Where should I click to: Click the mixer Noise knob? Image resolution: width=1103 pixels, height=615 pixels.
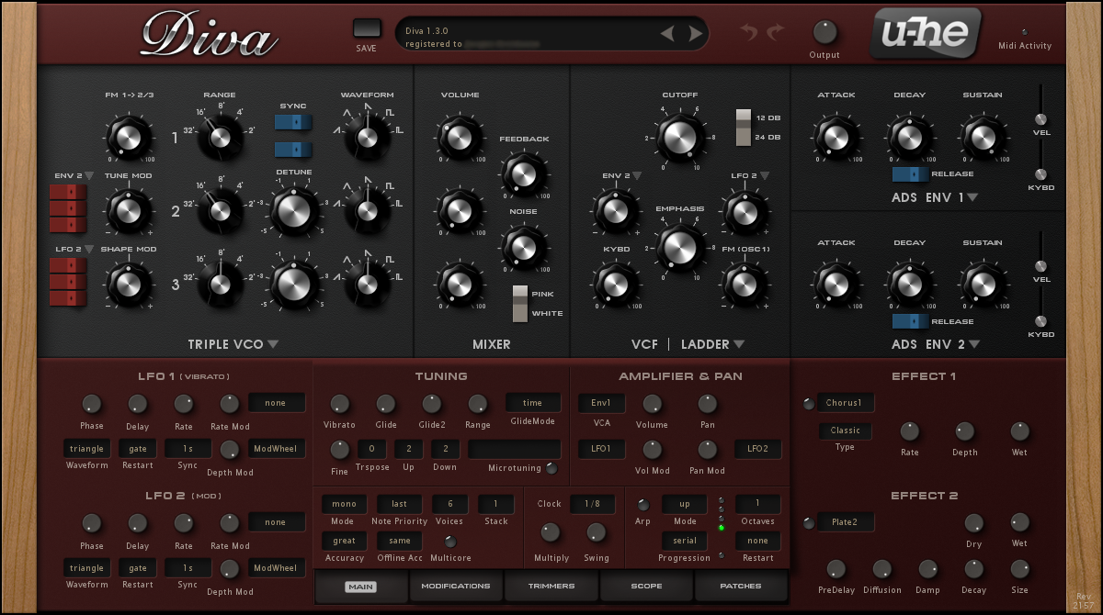[523, 246]
